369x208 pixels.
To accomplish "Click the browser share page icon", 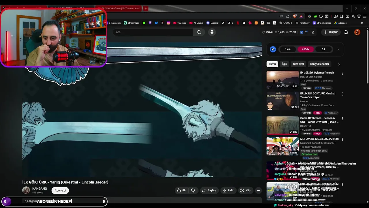I will 288,16.
